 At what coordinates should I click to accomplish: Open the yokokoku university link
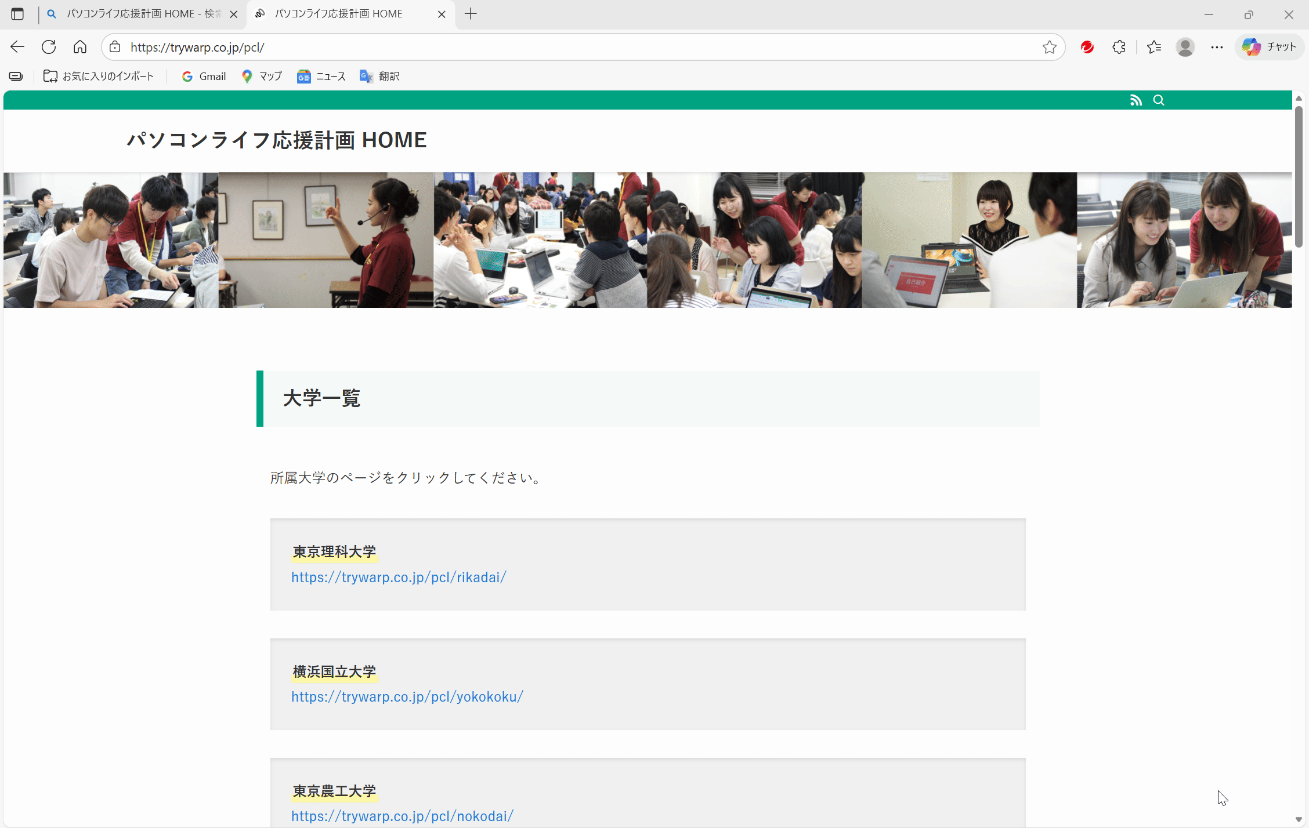click(407, 697)
